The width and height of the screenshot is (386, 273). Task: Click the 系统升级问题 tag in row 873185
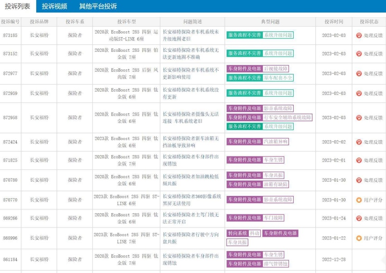click(278, 35)
